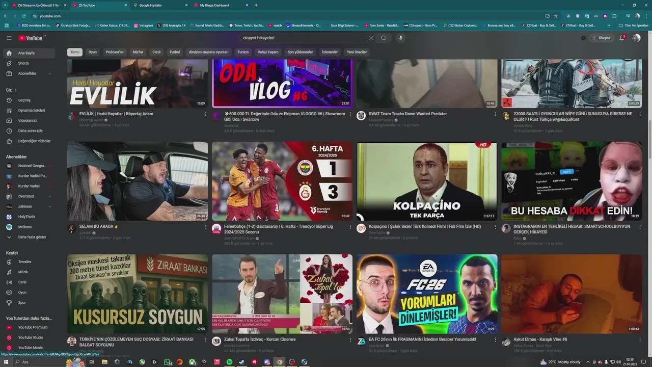Open video title EA FC 26'nın İlk FRAGMANINI
The width and height of the screenshot is (652, 367).
(x=422, y=339)
